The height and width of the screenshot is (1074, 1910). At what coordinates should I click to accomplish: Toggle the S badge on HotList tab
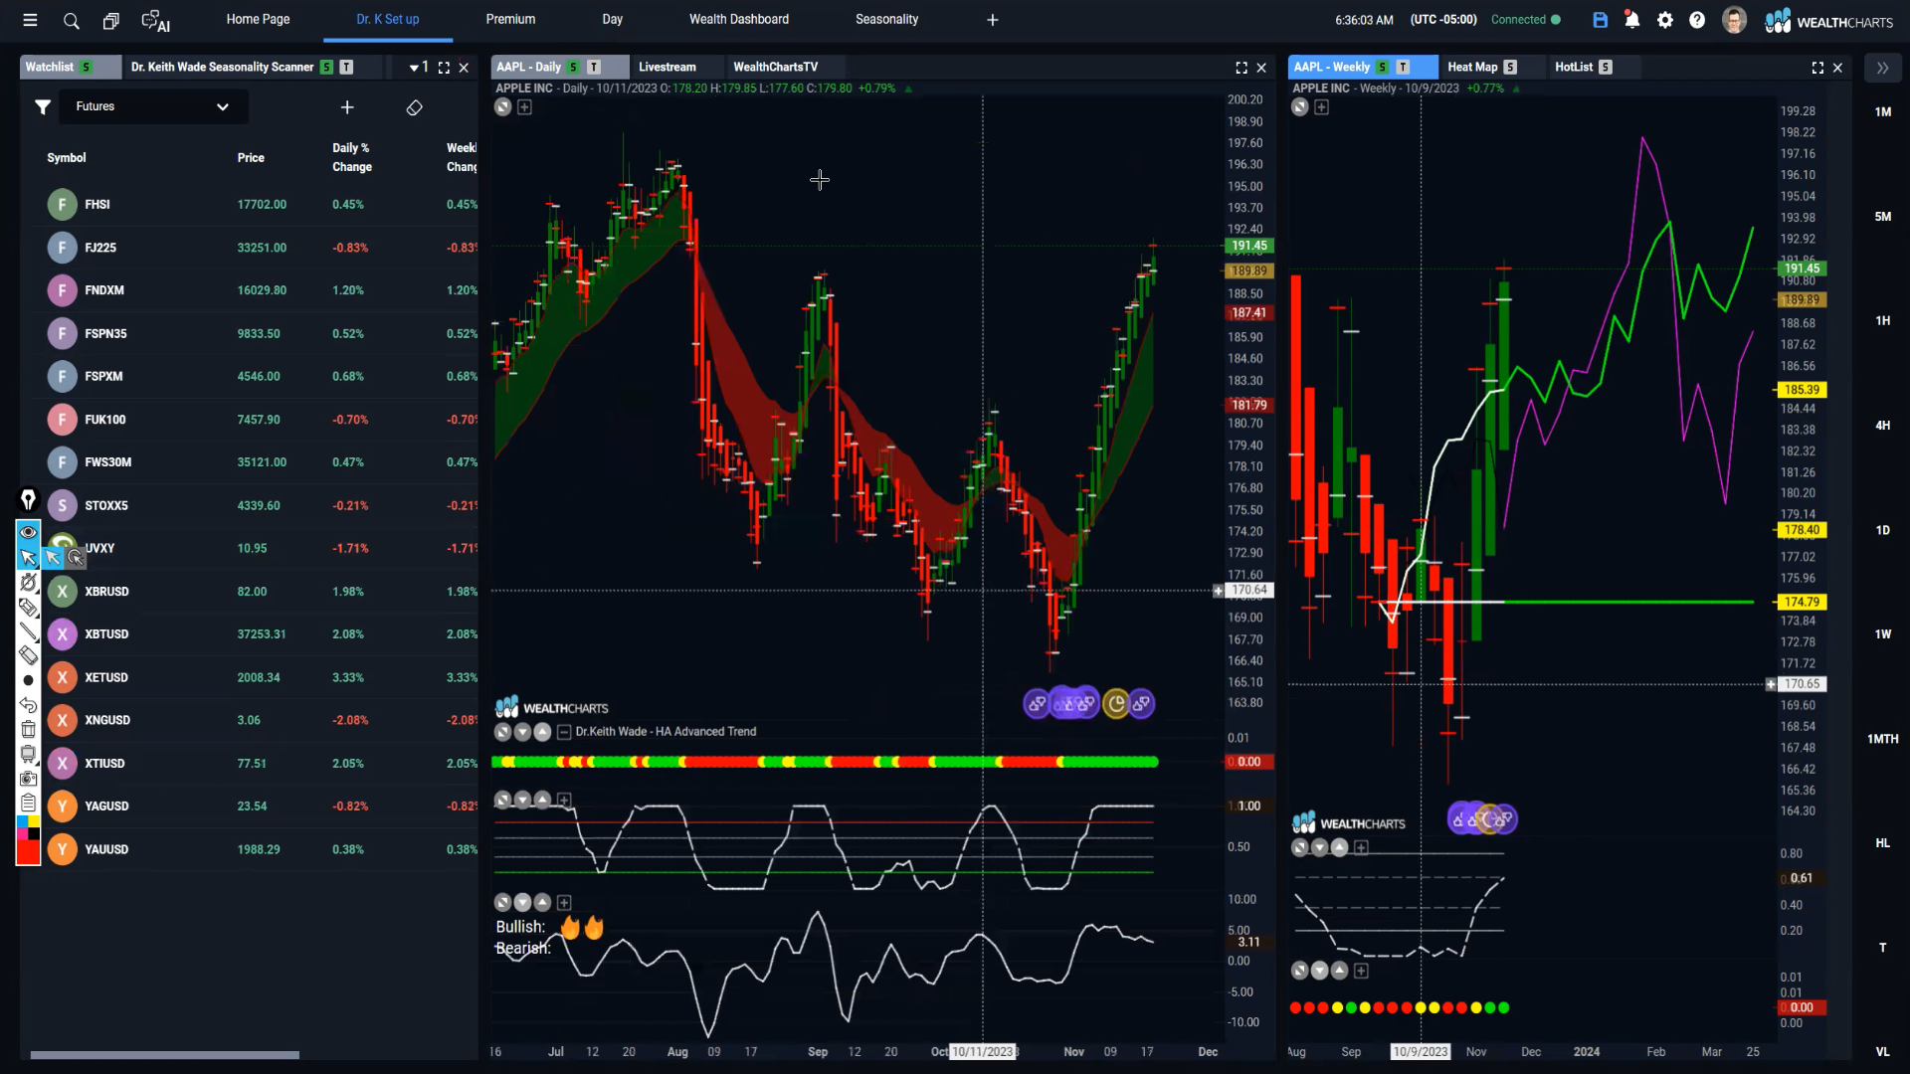pos(1606,67)
